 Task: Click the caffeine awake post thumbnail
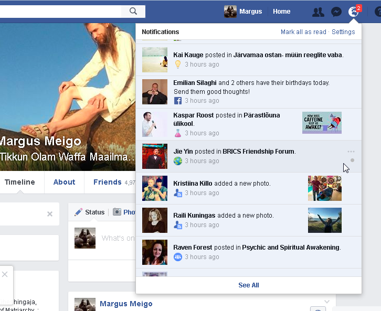[322, 123]
